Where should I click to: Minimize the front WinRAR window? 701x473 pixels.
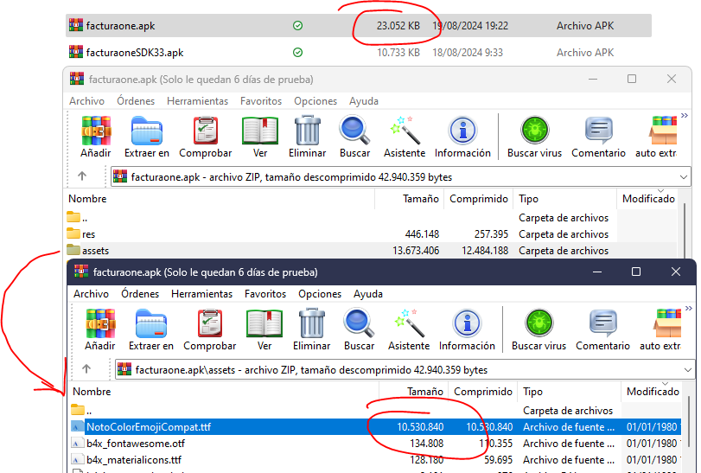(596, 272)
